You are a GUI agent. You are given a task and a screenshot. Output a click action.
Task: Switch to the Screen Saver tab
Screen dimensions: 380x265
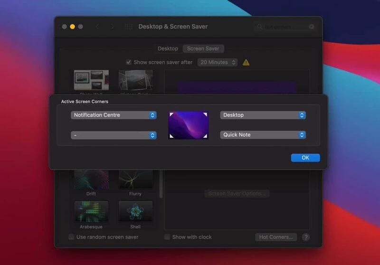[x=203, y=48]
